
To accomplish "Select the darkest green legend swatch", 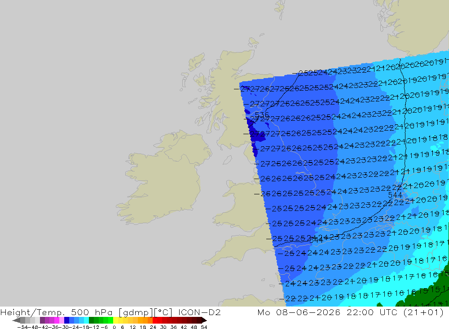I will coord(91,320).
